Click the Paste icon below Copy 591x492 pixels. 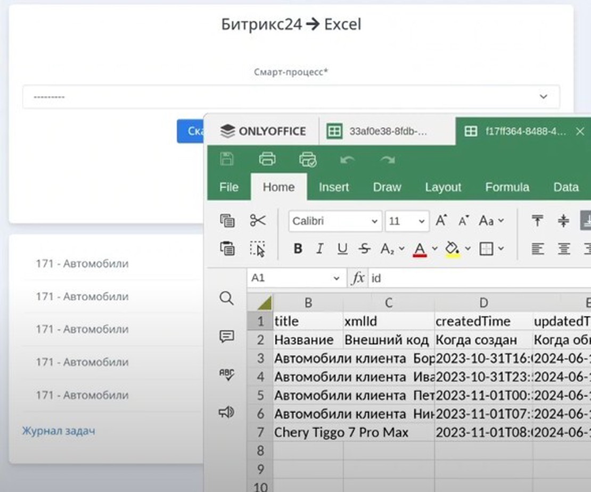pos(227,248)
